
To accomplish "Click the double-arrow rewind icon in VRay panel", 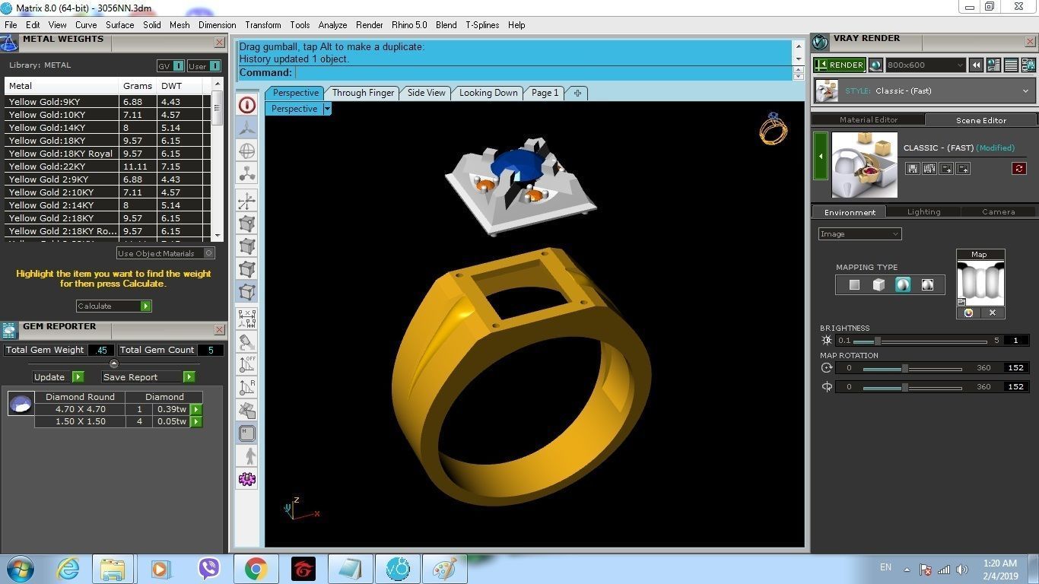I will [x=977, y=65].
